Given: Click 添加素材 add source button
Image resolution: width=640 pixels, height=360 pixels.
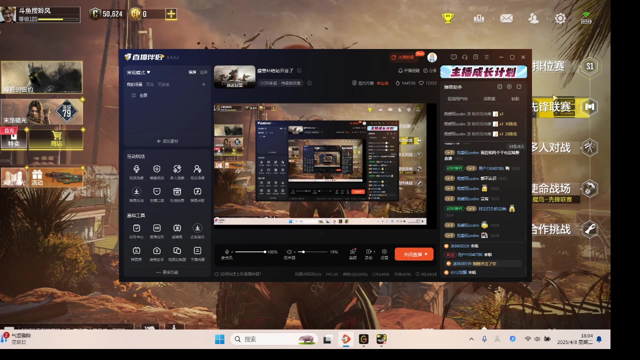Looking at the screenshot, I should (x=167, y=141).
